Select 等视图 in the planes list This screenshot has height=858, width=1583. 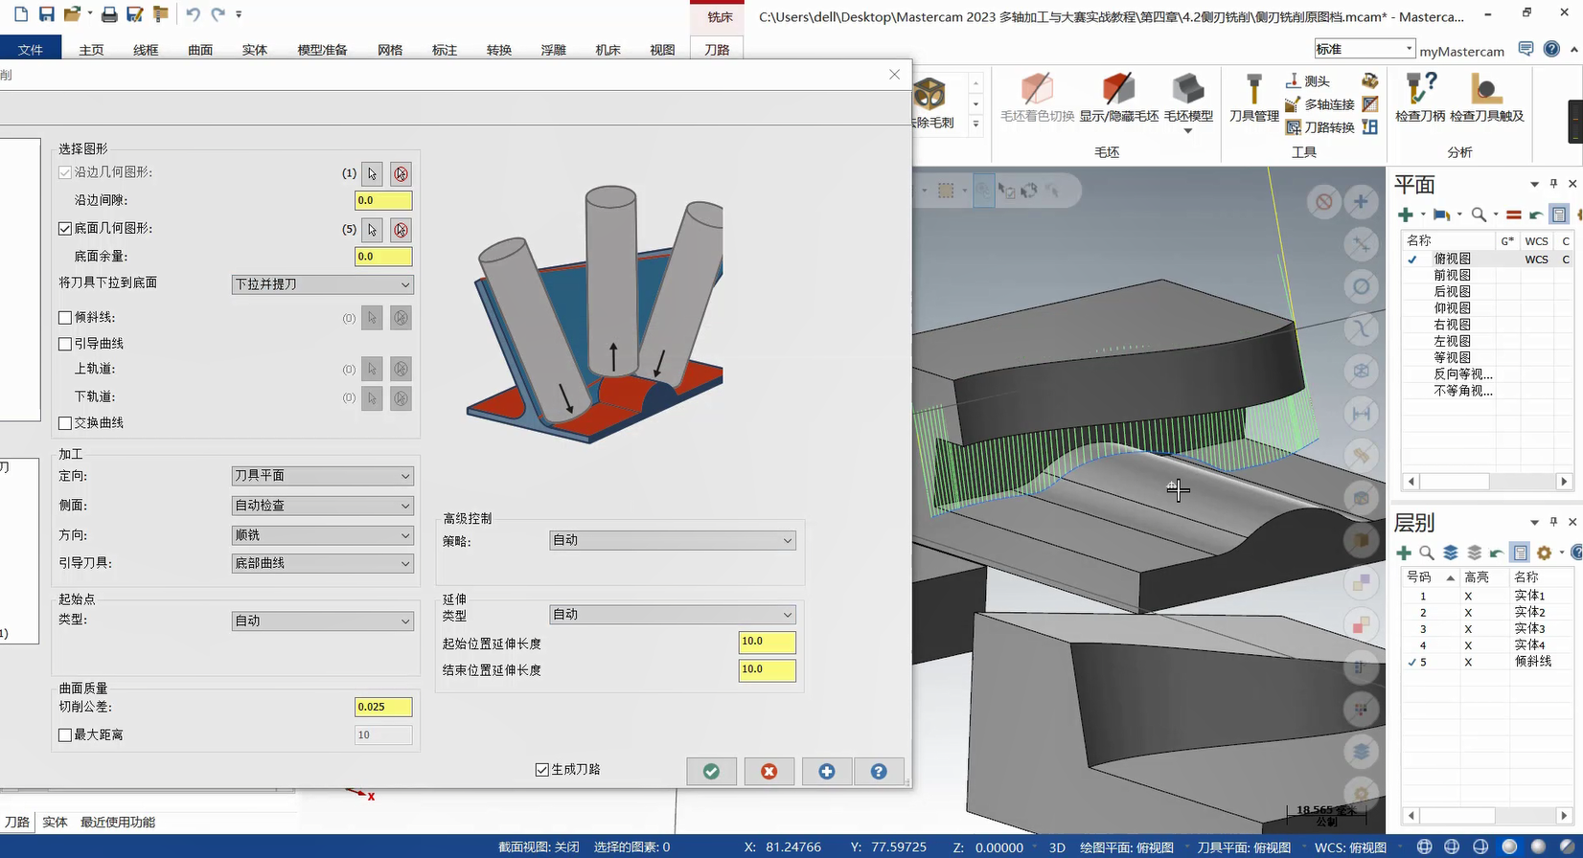coord(1452,357)
